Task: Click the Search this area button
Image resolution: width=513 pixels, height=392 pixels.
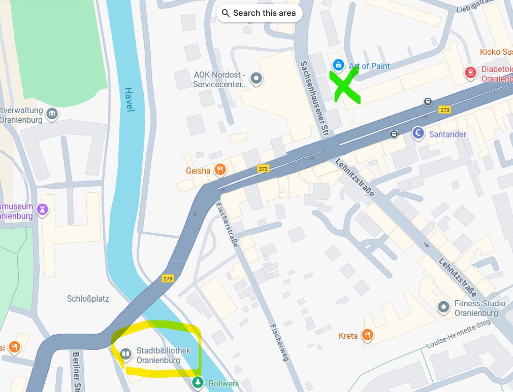Action: [x=259, y=13]
